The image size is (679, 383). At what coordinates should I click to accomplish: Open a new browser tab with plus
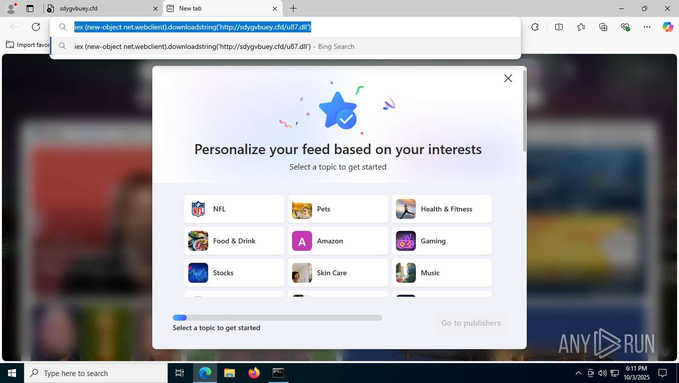294,8
